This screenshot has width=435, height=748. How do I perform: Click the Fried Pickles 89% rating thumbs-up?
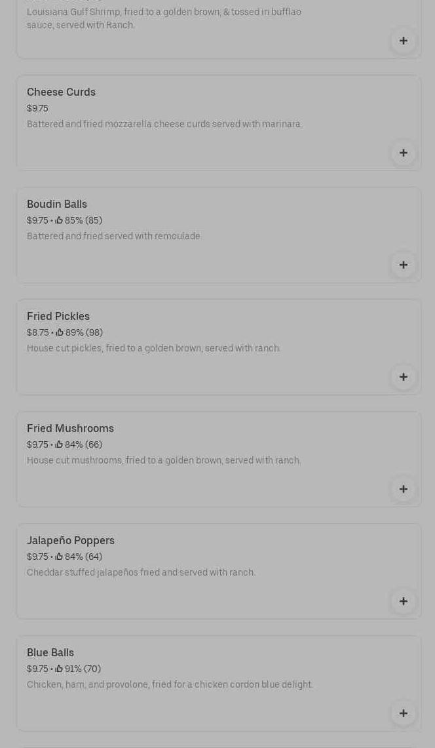point(59,333)
